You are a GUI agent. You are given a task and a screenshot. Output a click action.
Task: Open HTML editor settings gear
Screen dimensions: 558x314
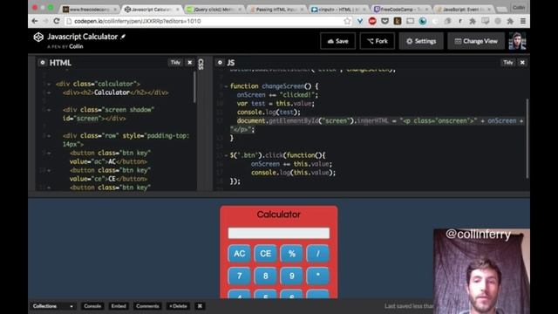(43, 62)
